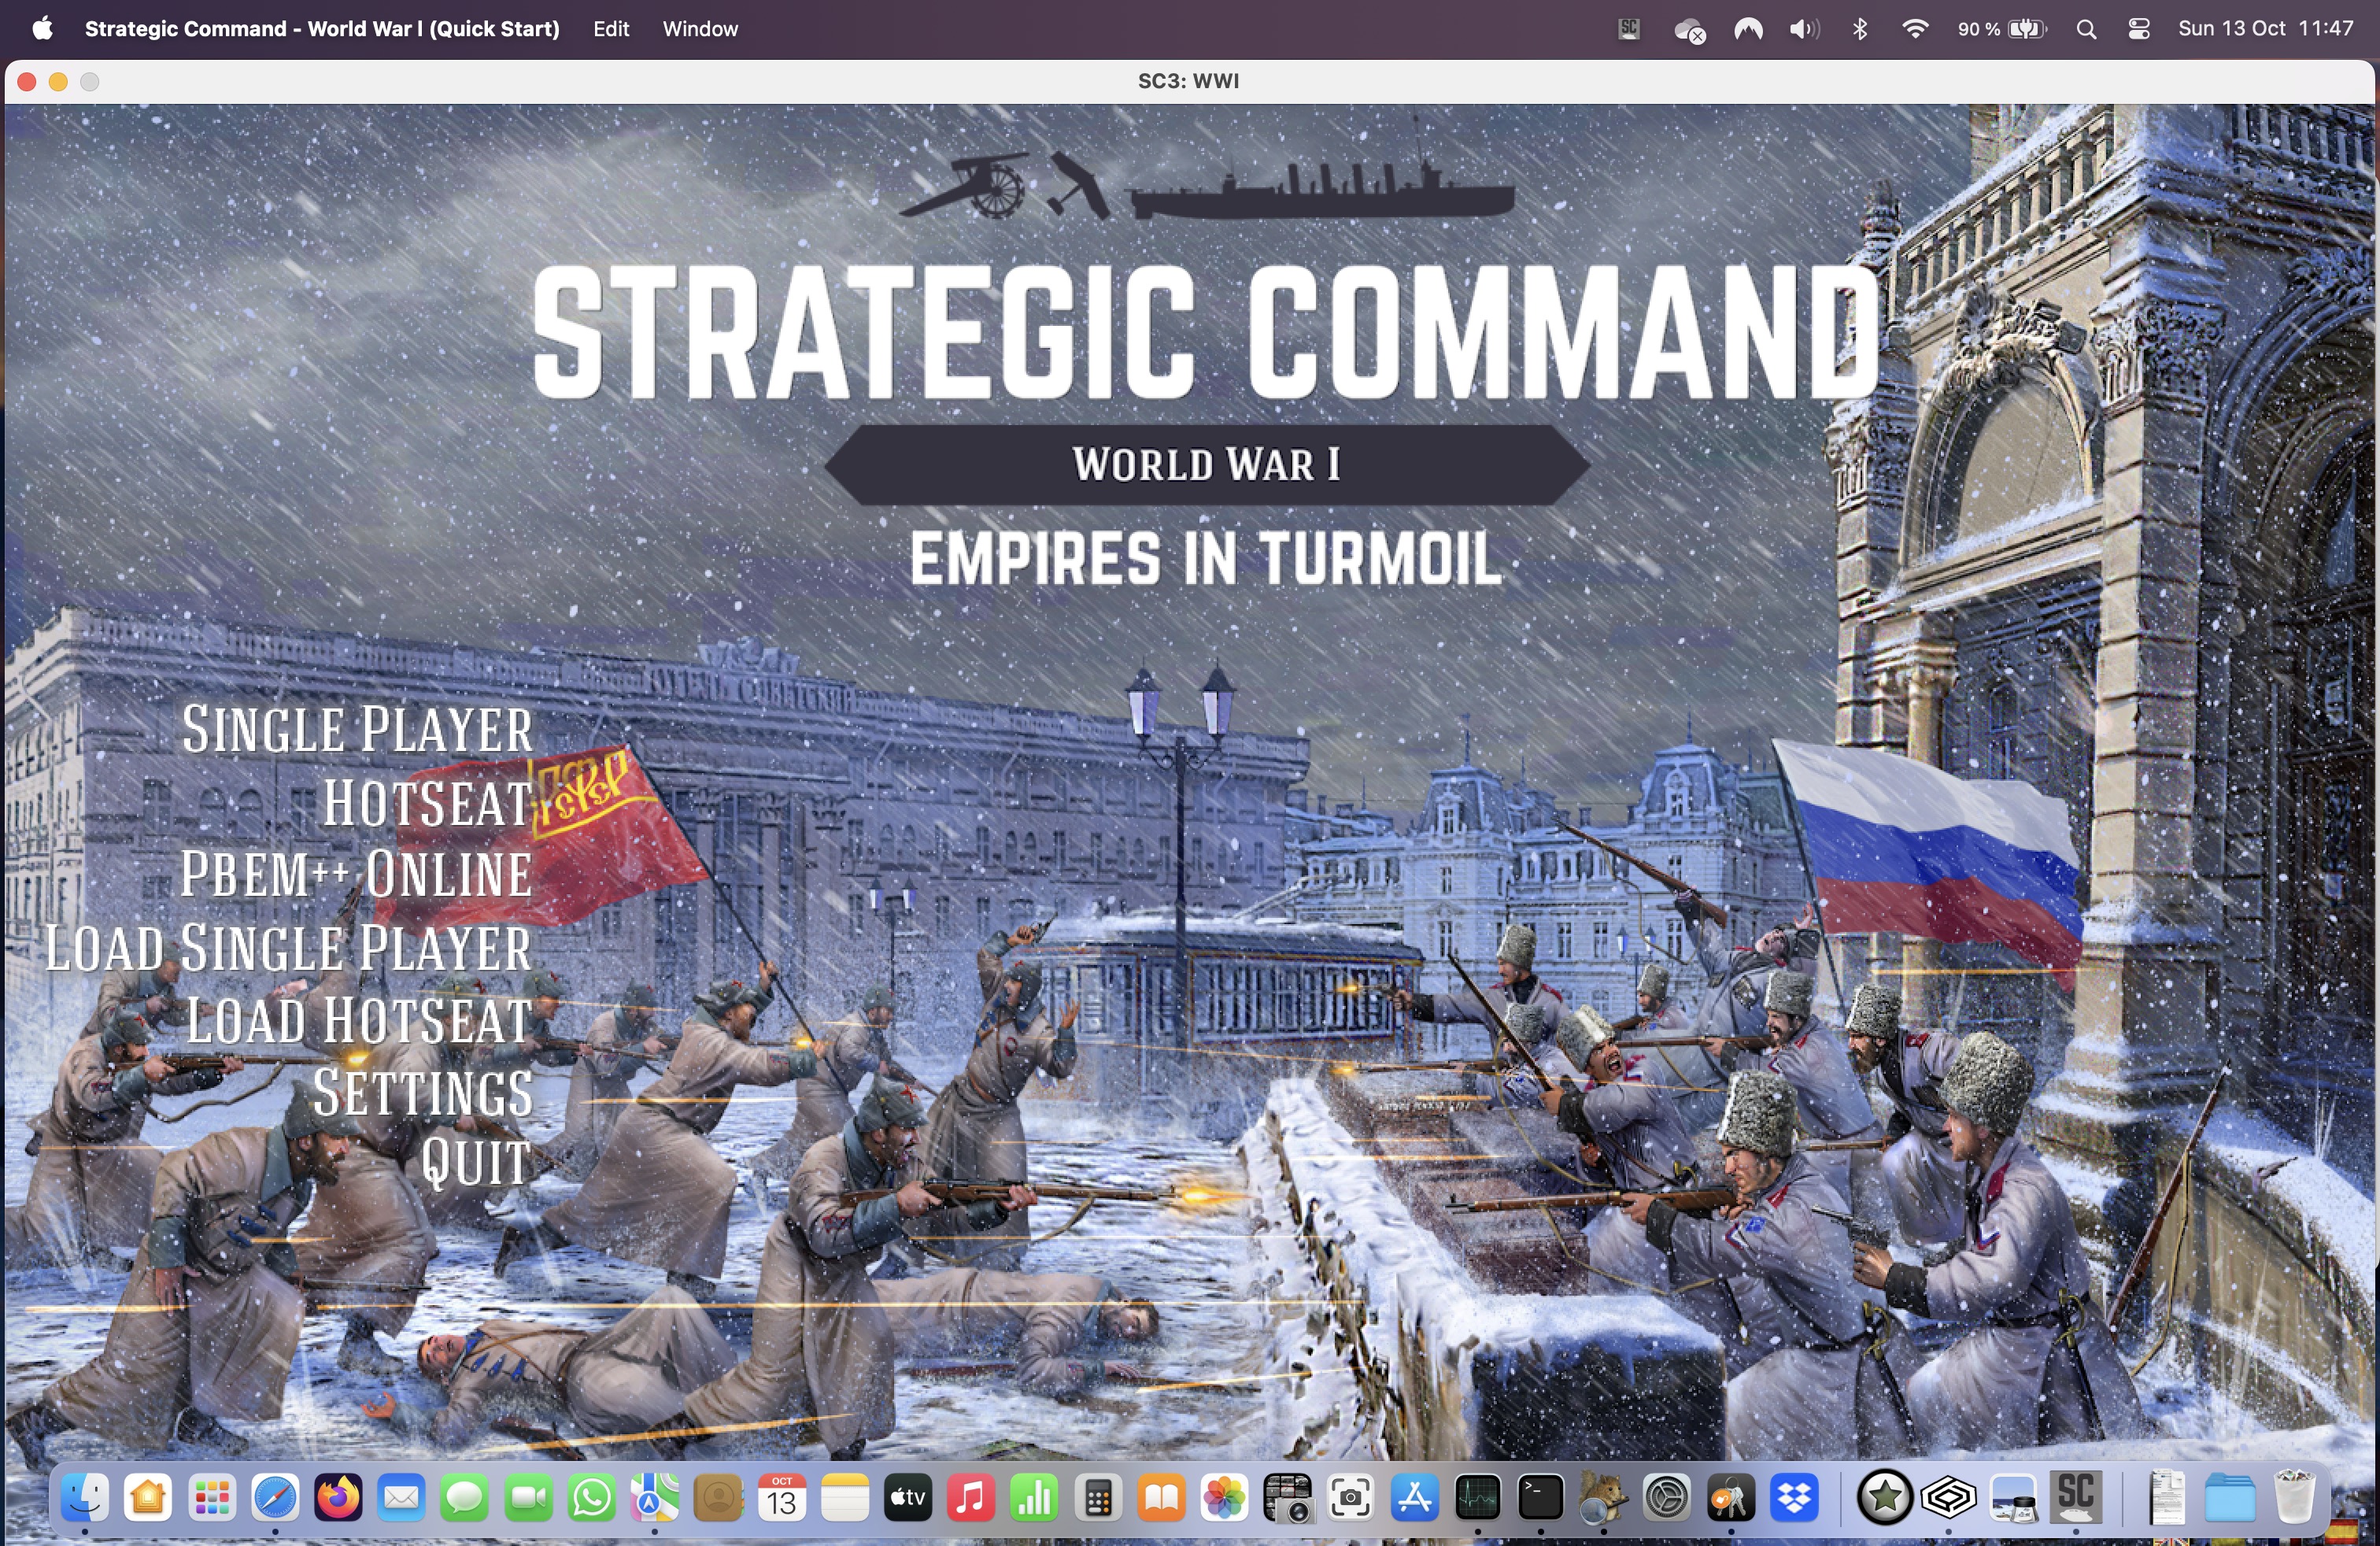2380x1546 pixels.
Task: Open Terminal from the dock
Action: pyautogui.click(x=1540, y=1498)
